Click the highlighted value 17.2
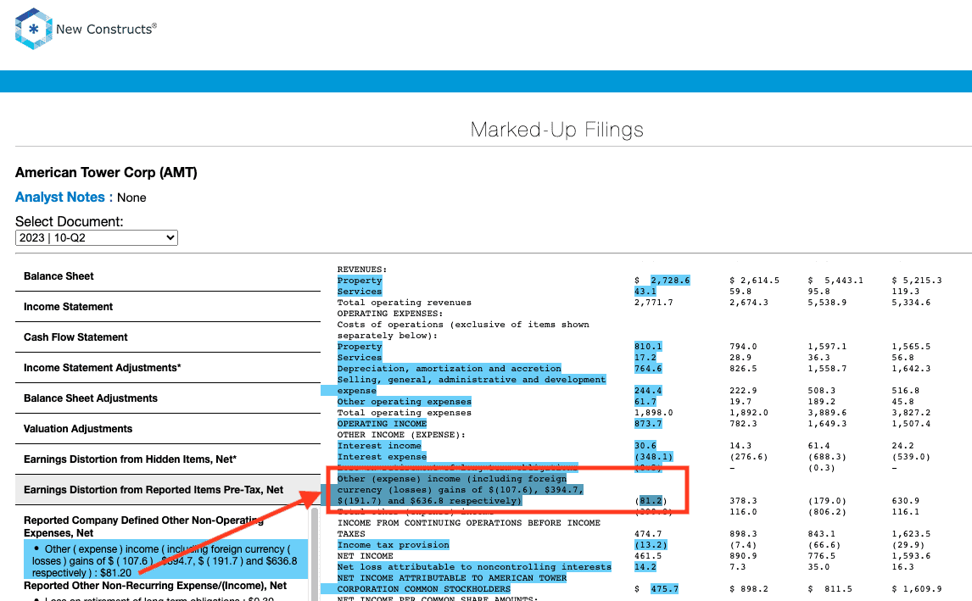 coord(645,358)
